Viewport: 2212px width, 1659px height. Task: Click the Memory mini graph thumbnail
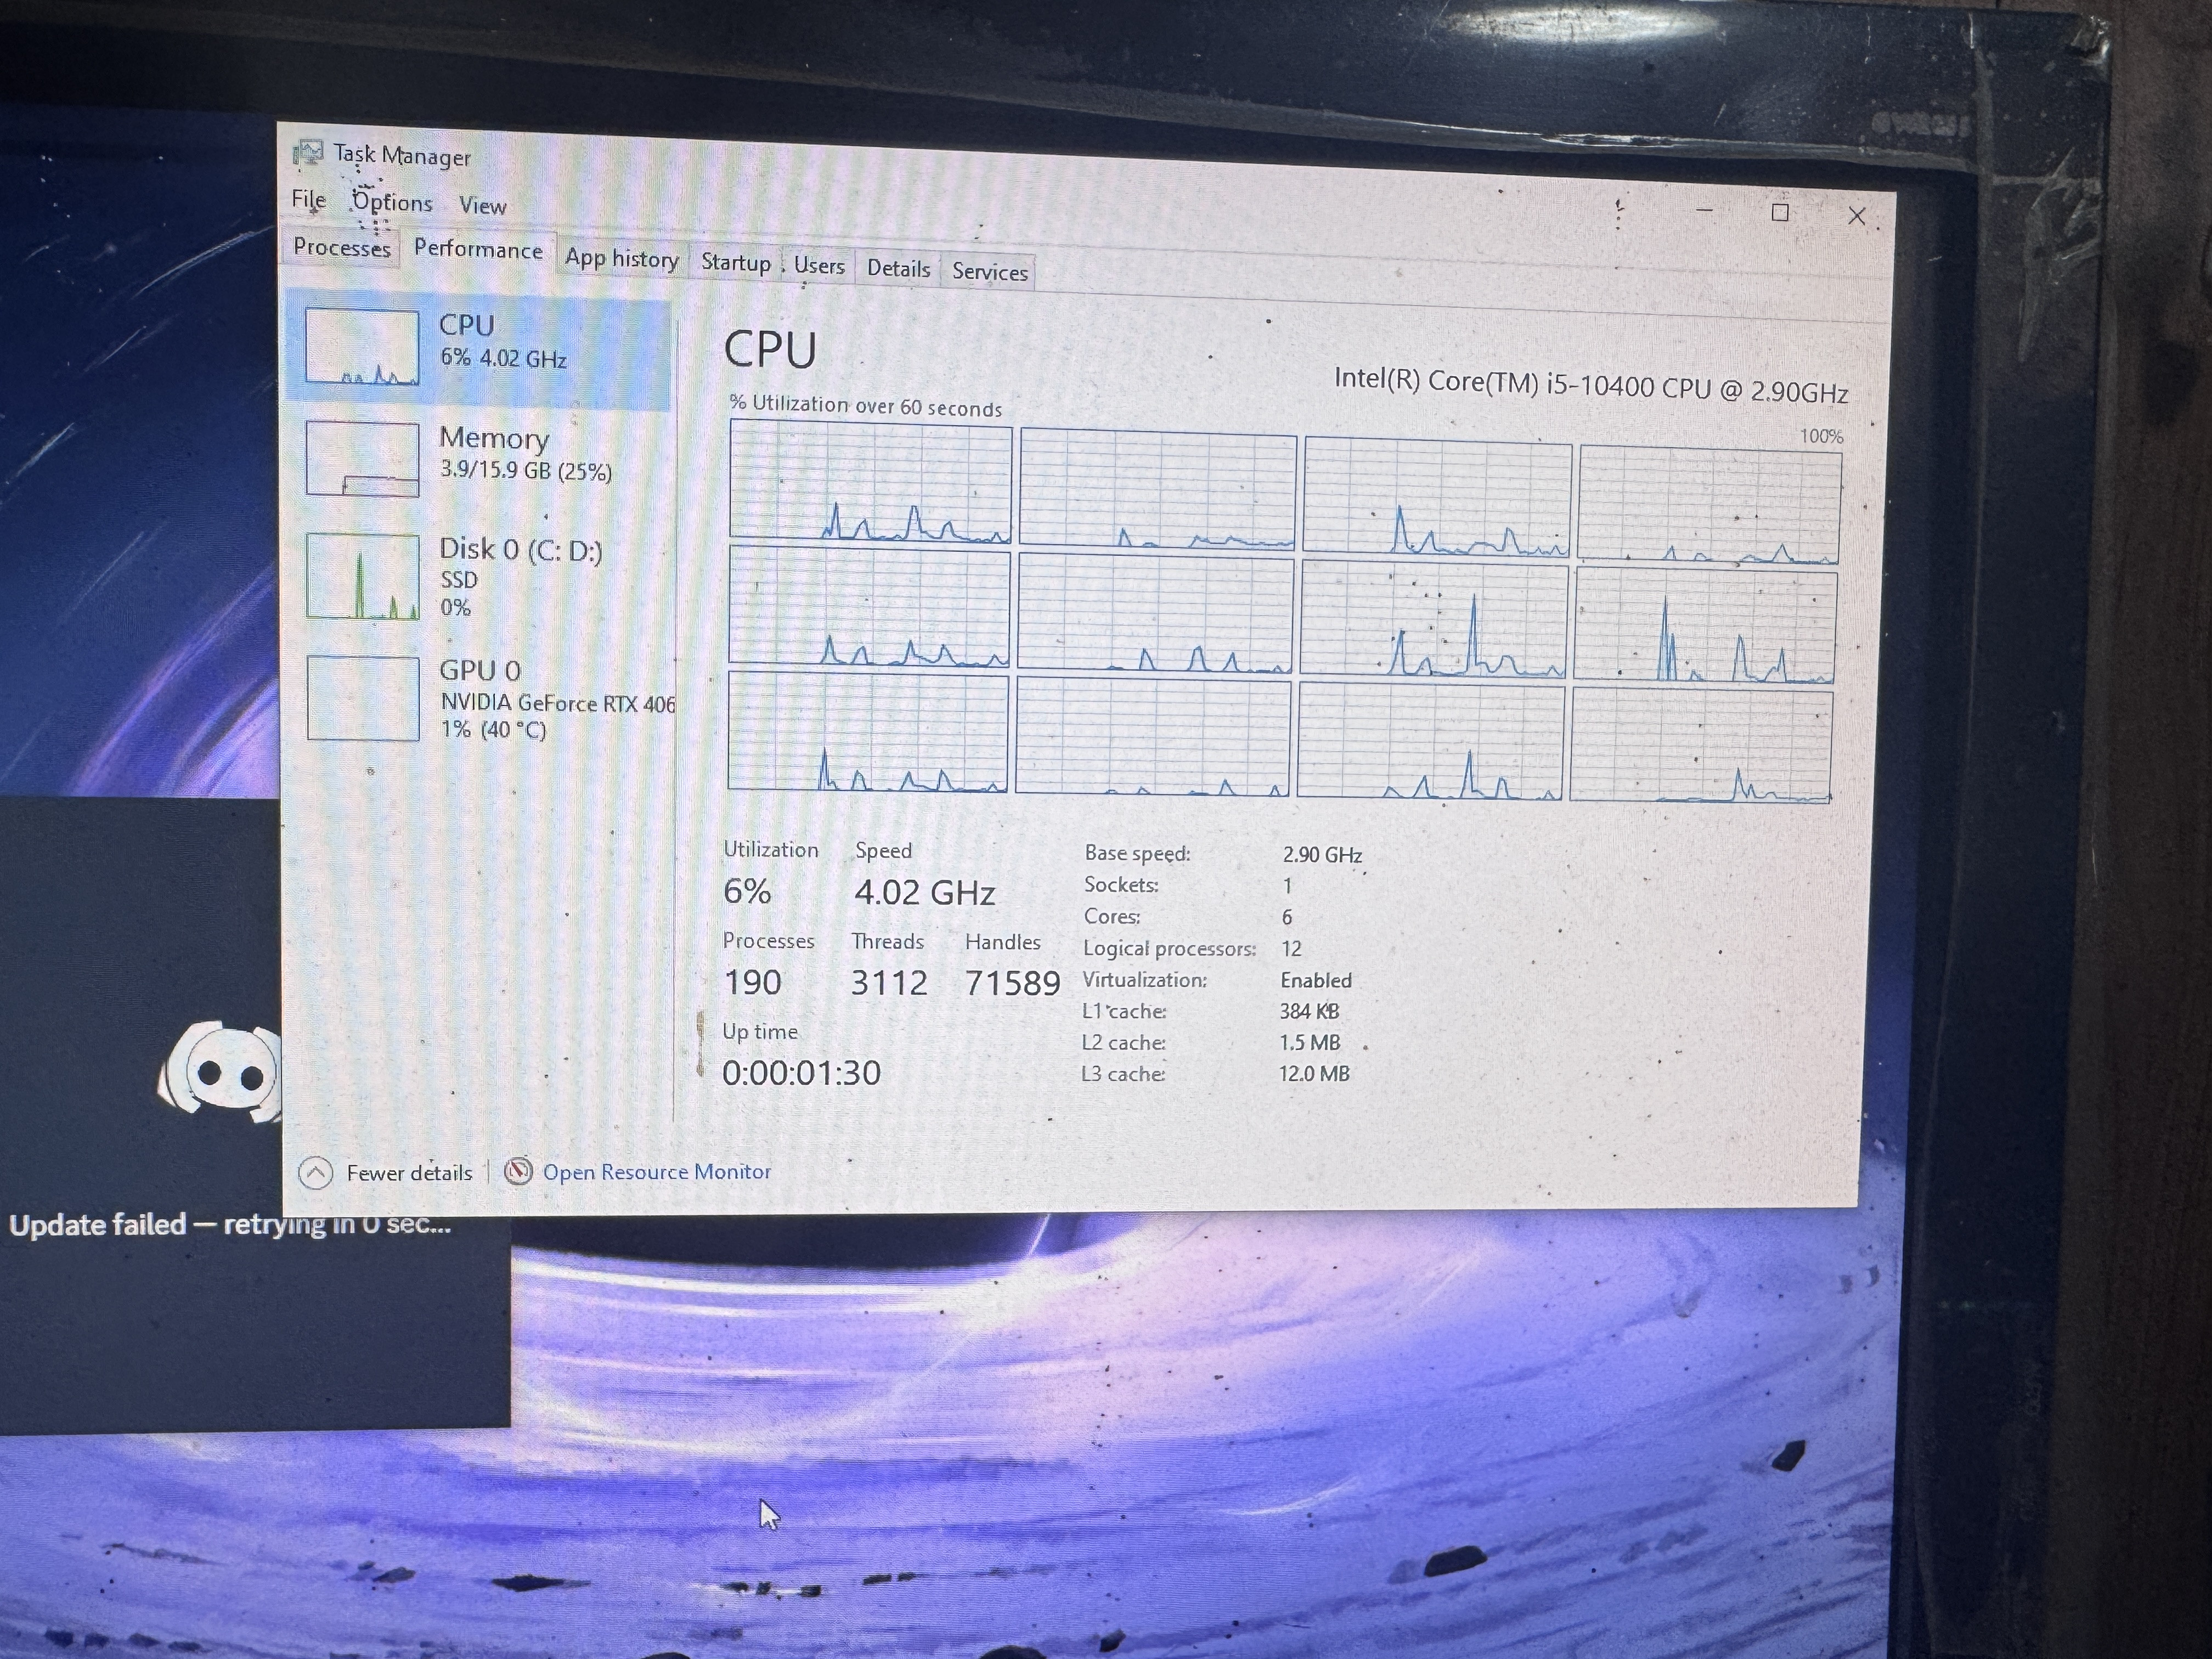(x=362, y=459)
